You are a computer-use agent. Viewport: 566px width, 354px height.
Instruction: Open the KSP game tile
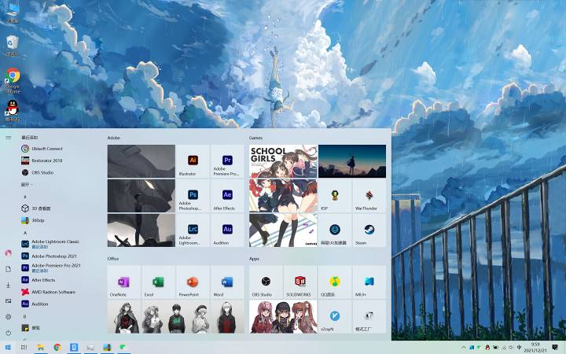coord(335,196)
